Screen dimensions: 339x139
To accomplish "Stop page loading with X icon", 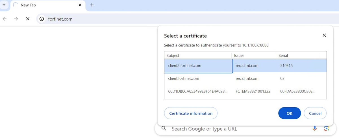I will 28,19.
